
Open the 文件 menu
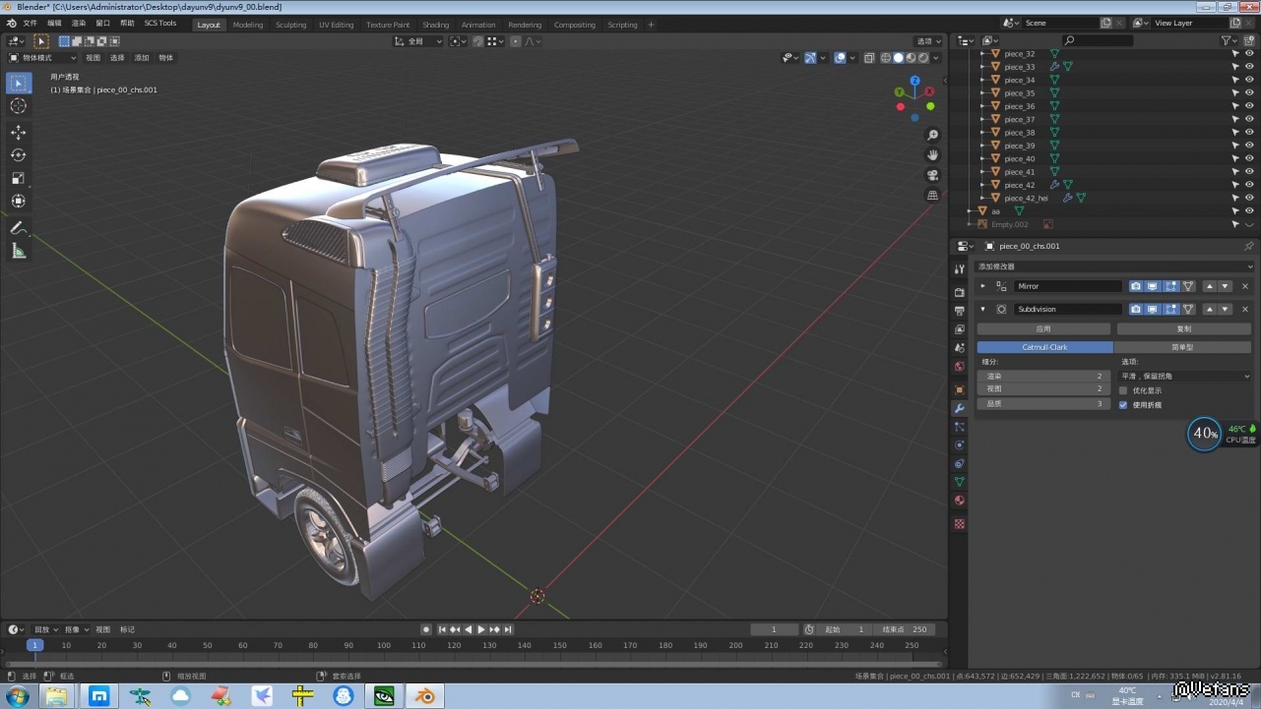point(30,23)
